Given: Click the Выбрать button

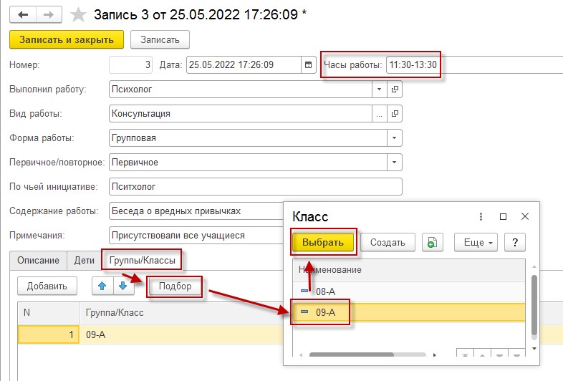Looking at the screenshot, I should point(323,242).
